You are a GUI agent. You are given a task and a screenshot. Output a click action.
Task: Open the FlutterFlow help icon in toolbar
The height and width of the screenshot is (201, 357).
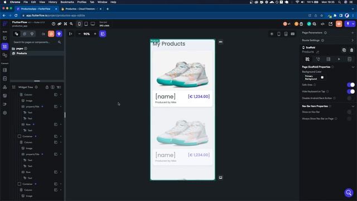click(x=54, y=24)
